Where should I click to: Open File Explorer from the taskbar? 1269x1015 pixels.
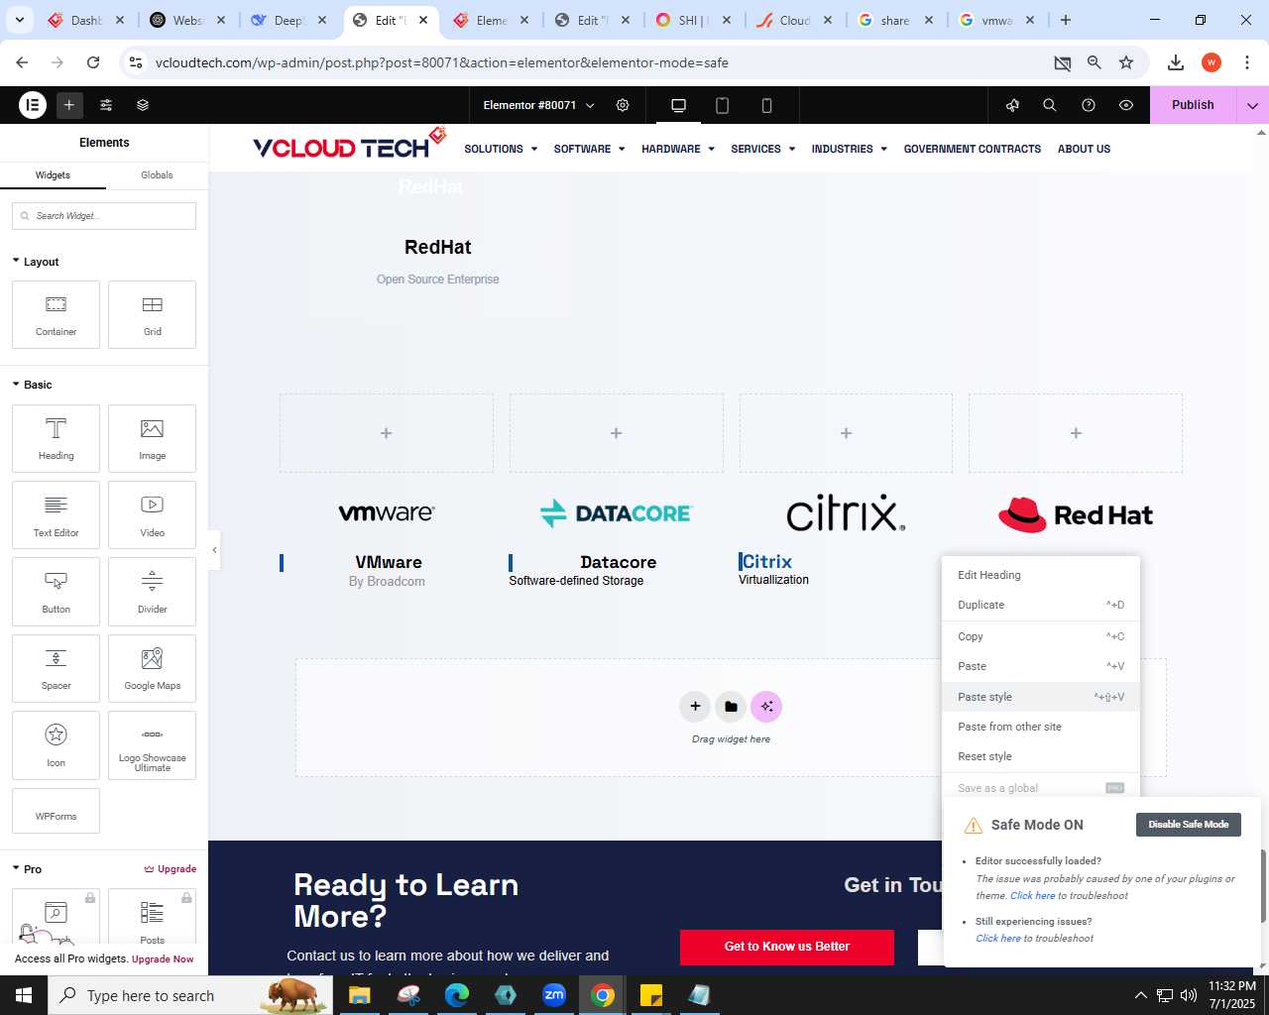pos(359,995)
